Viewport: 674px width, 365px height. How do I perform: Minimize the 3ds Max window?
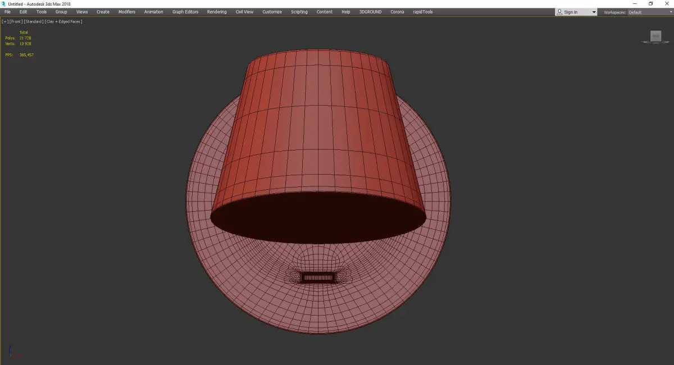[x=635, y=4]
